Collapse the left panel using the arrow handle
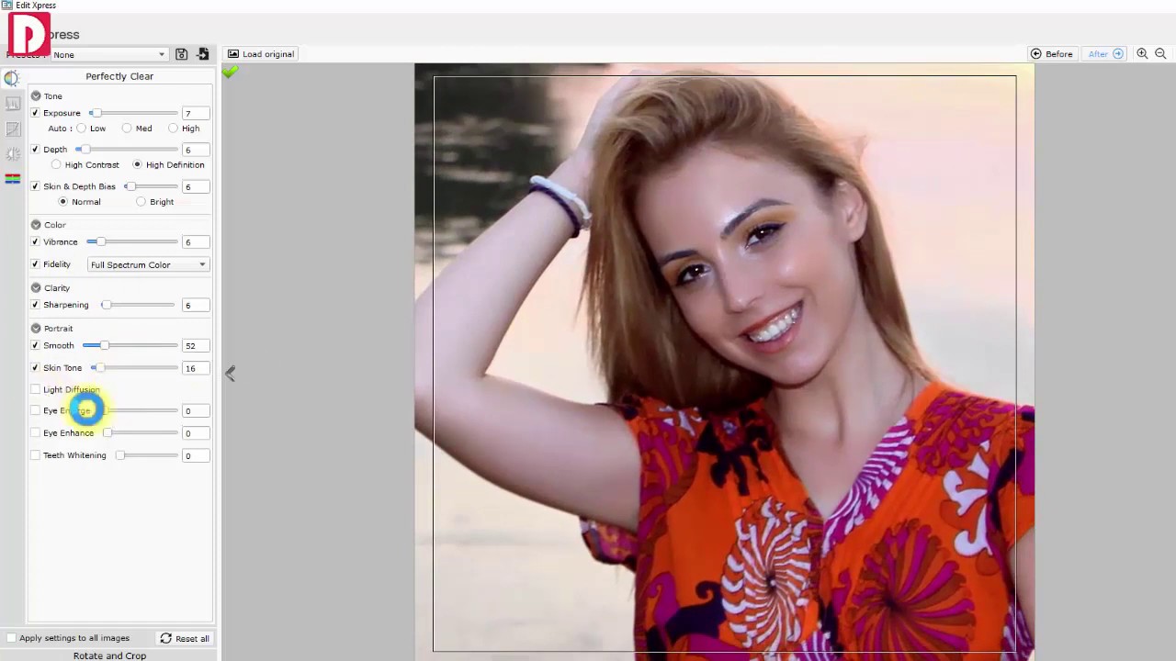The image size is (1176, 661). pos(231,373)
